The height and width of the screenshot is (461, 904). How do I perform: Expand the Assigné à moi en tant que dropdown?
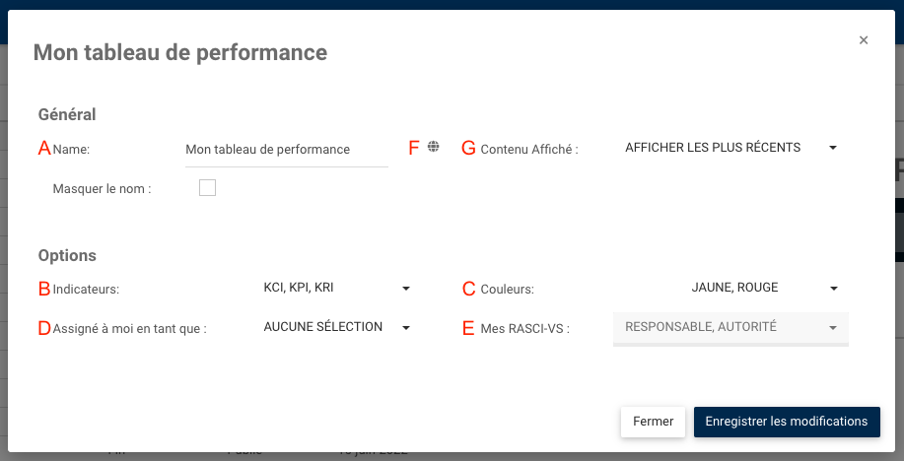point(405,328)
